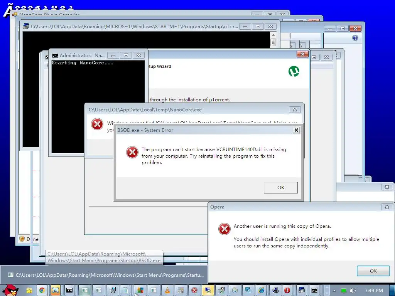Click the scrollbar thumb in Startup\uTor... window

(273, 42)
